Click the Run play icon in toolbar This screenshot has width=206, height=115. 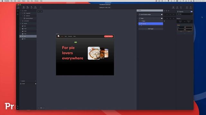(x=181, y=7)
